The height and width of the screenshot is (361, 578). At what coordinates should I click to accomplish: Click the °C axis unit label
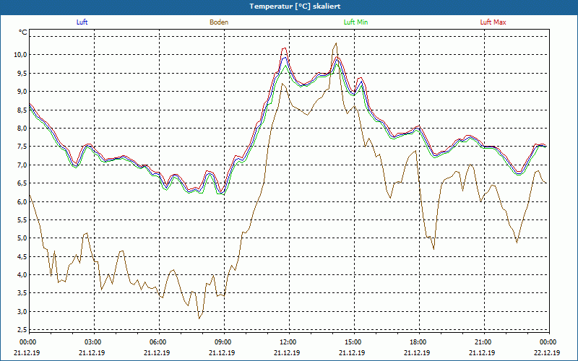pyautogui.click(x=23, y=32)
